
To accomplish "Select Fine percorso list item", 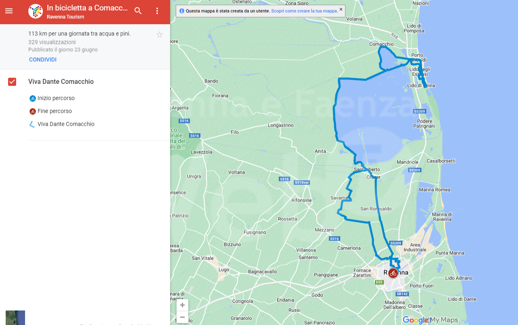I will pyautogui.click(x=55, y=111).
